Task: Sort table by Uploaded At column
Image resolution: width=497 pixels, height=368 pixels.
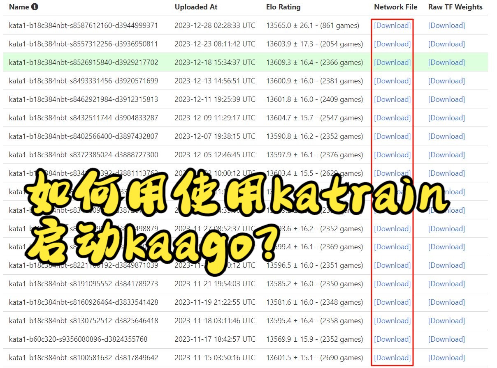Action: (x=196, y=7)
